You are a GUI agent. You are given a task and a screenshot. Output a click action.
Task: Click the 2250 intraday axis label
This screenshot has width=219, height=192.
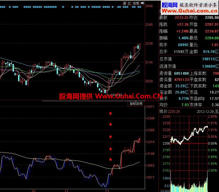(166, 117)
